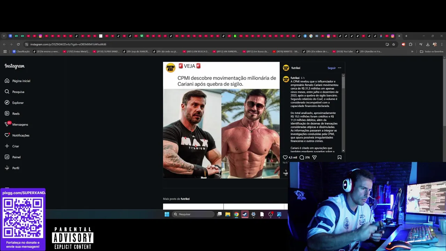The image size is (446, 251).
Task: Open the tab search dropdown arrow
Action: pos(4,36)
